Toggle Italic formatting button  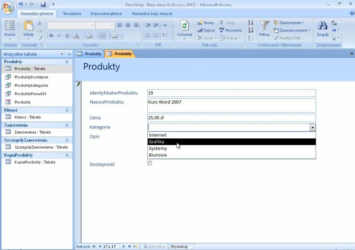[59, 36]
